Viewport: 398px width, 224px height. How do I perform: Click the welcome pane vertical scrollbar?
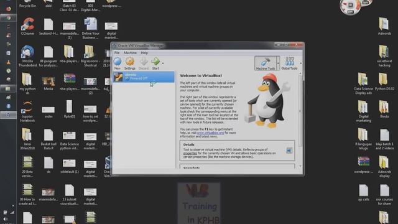(300, 111)
